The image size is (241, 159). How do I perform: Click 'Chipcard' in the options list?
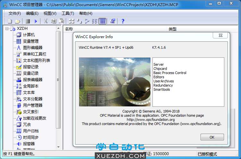160,69
